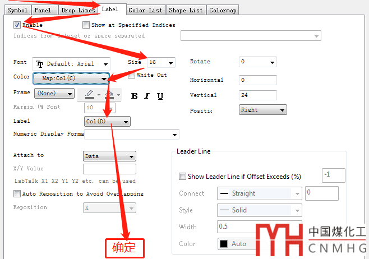Click the Vertical offset input field
This screenshot has height=259, width=369.
pos(258,95)
